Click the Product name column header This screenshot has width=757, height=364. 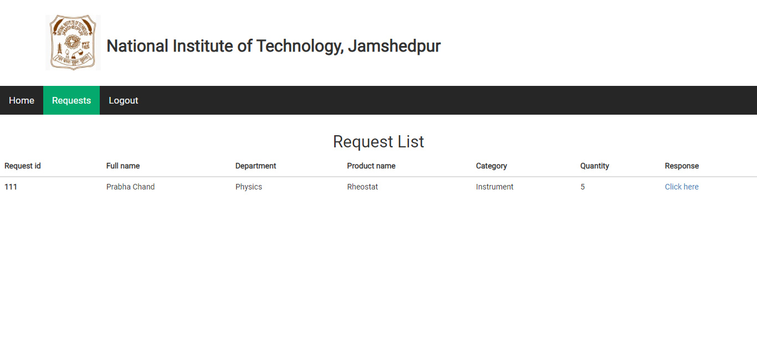[371, 166]
